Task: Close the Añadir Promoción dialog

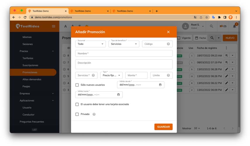Action: 168,32
